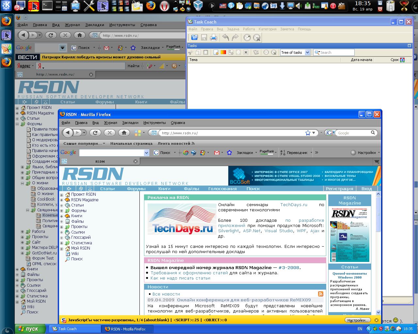Open the TechDays.ru link

294,205
